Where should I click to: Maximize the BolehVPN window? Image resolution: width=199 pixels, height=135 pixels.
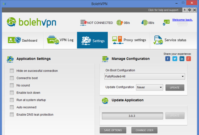pos(183,3)
